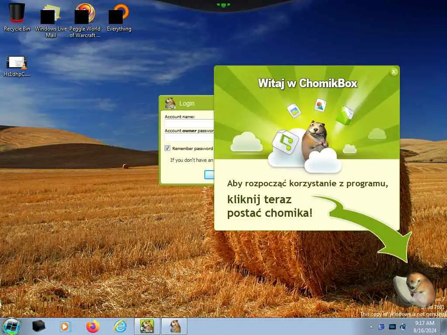Image resolution: width=447 pixels, height=335 pixels.
Task: Click the swirl icon in system tray
Action: pos(403,327)
